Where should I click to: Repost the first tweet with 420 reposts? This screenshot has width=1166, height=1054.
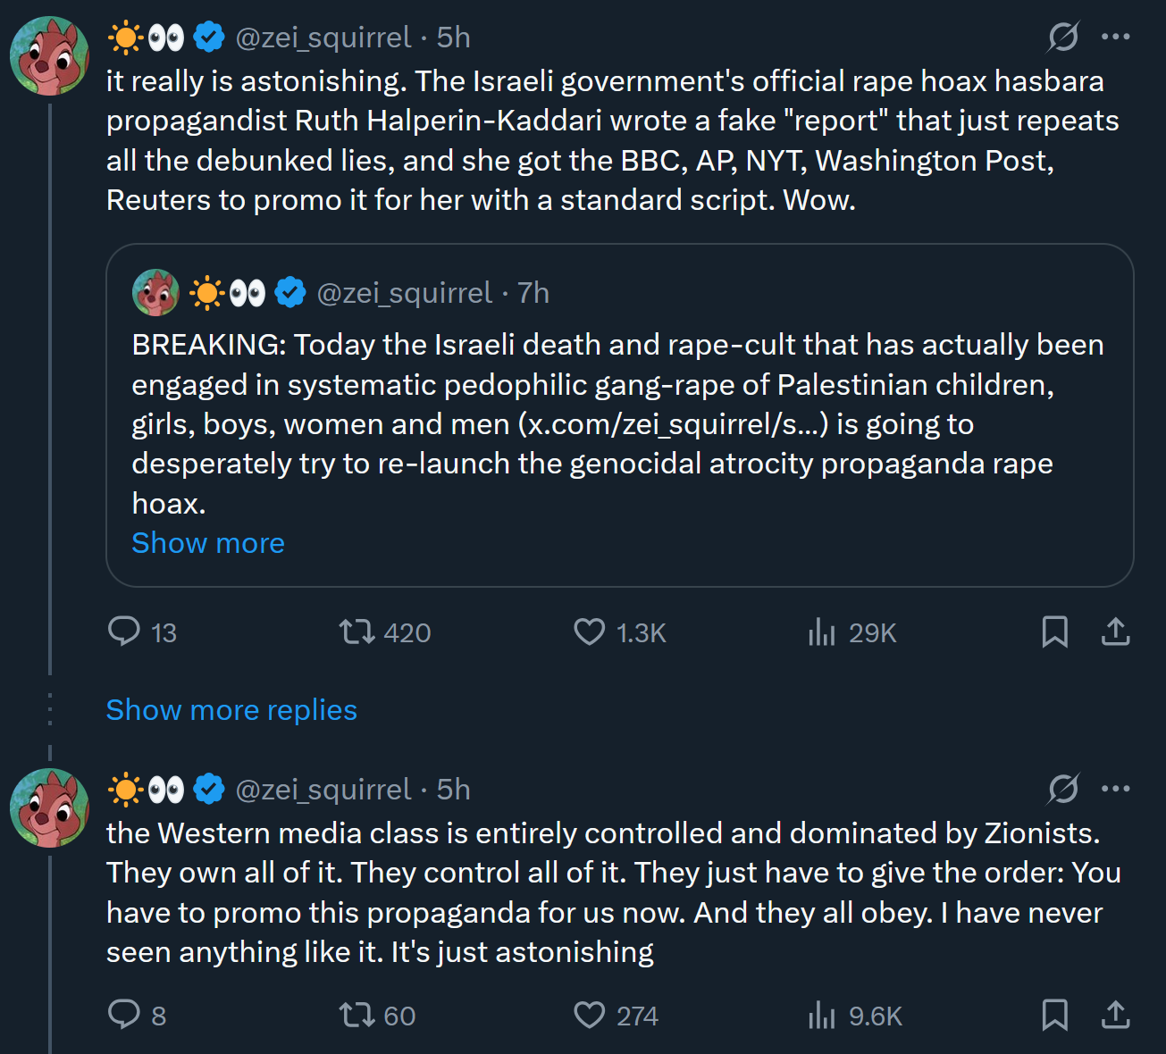(x=357, y=632)
